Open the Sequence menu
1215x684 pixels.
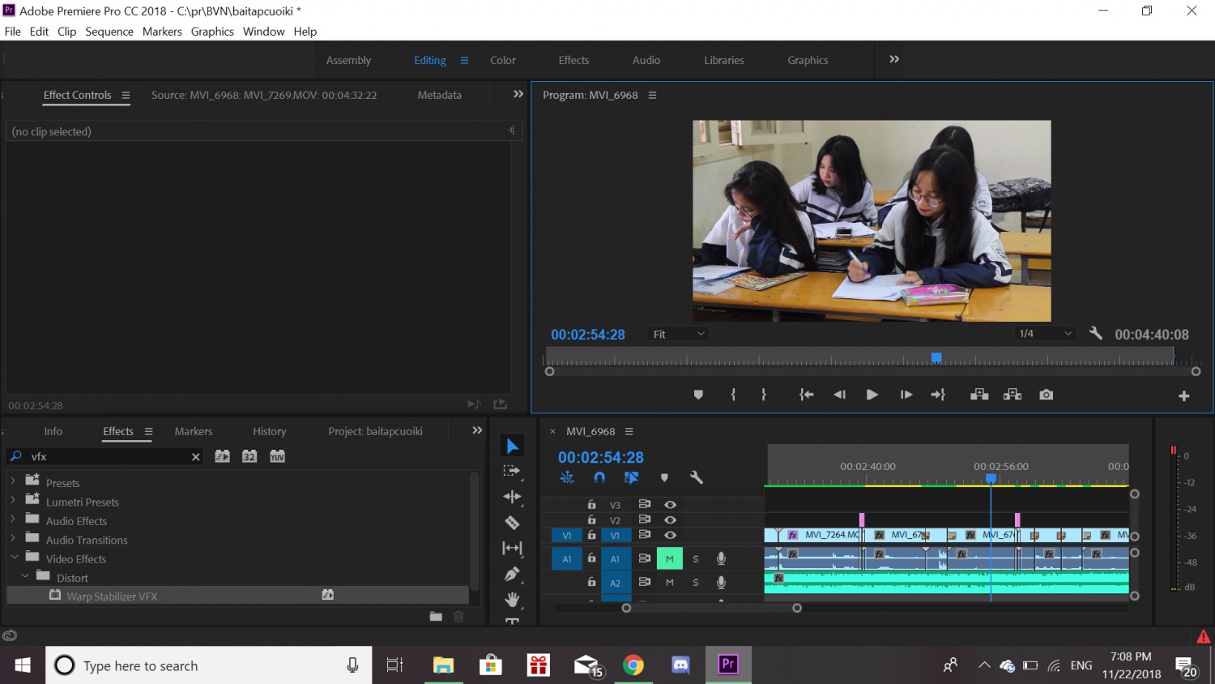pyautogui.click(x=109, y=32)
